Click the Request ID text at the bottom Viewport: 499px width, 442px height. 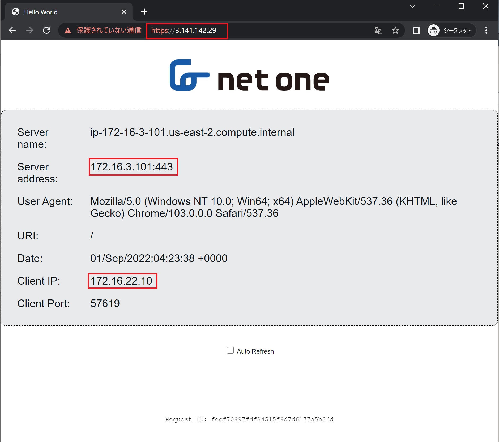[x=249, y=419]
